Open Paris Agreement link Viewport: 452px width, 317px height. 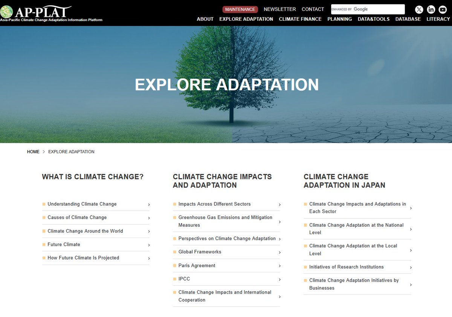(197, 265)
